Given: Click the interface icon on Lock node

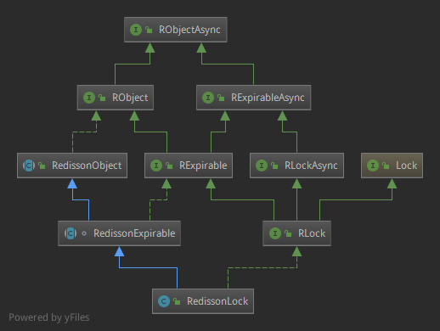Looking at the screenshot, I should (x=373, y=165).
